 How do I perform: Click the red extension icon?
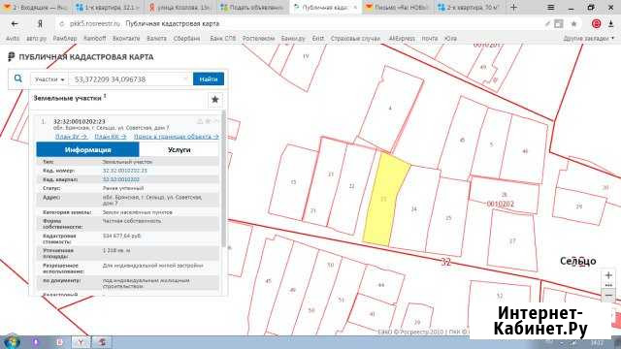click(x=596, y=23)
